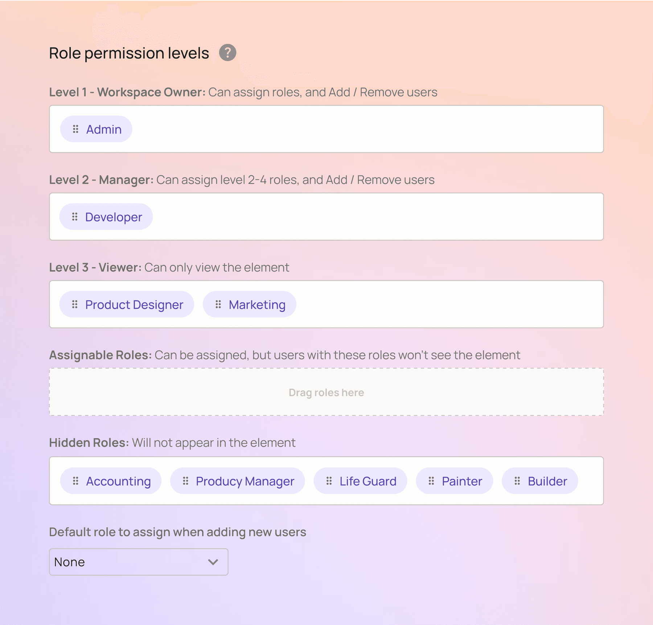This screenshot has width=653, height=625.
Task: Open the default role dropdown
Action: click(x=138, y=562)
